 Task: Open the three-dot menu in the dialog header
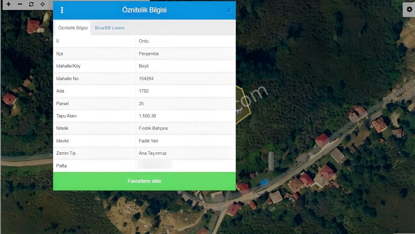pos(62,10)
